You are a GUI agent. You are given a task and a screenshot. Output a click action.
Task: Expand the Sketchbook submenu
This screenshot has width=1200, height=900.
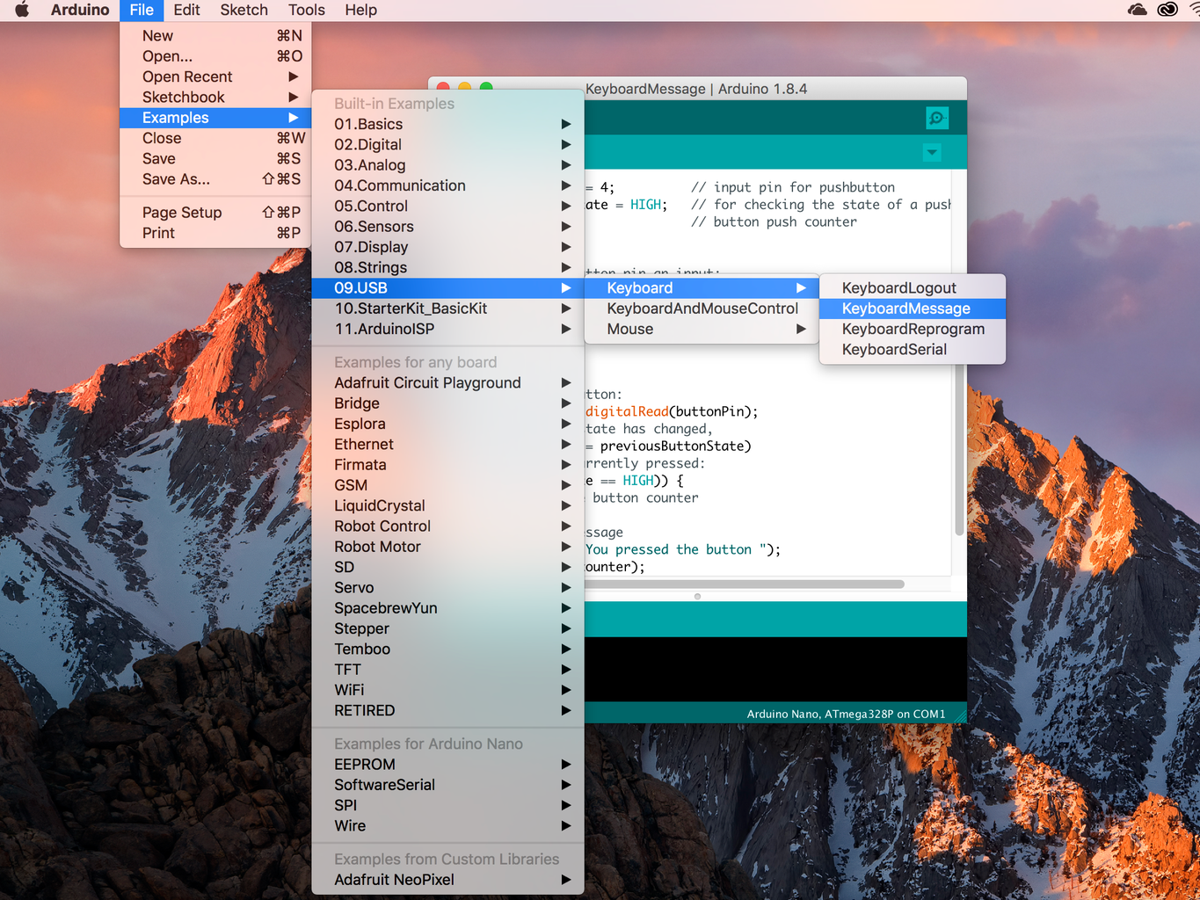215,98
